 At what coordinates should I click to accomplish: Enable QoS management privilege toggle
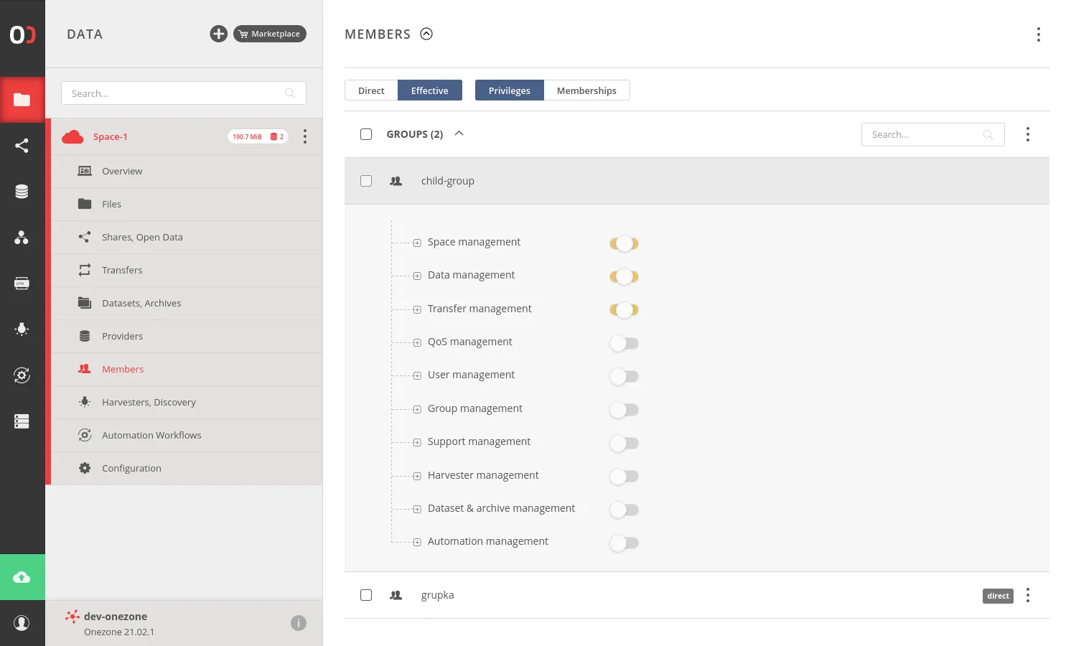click(624, 343)
